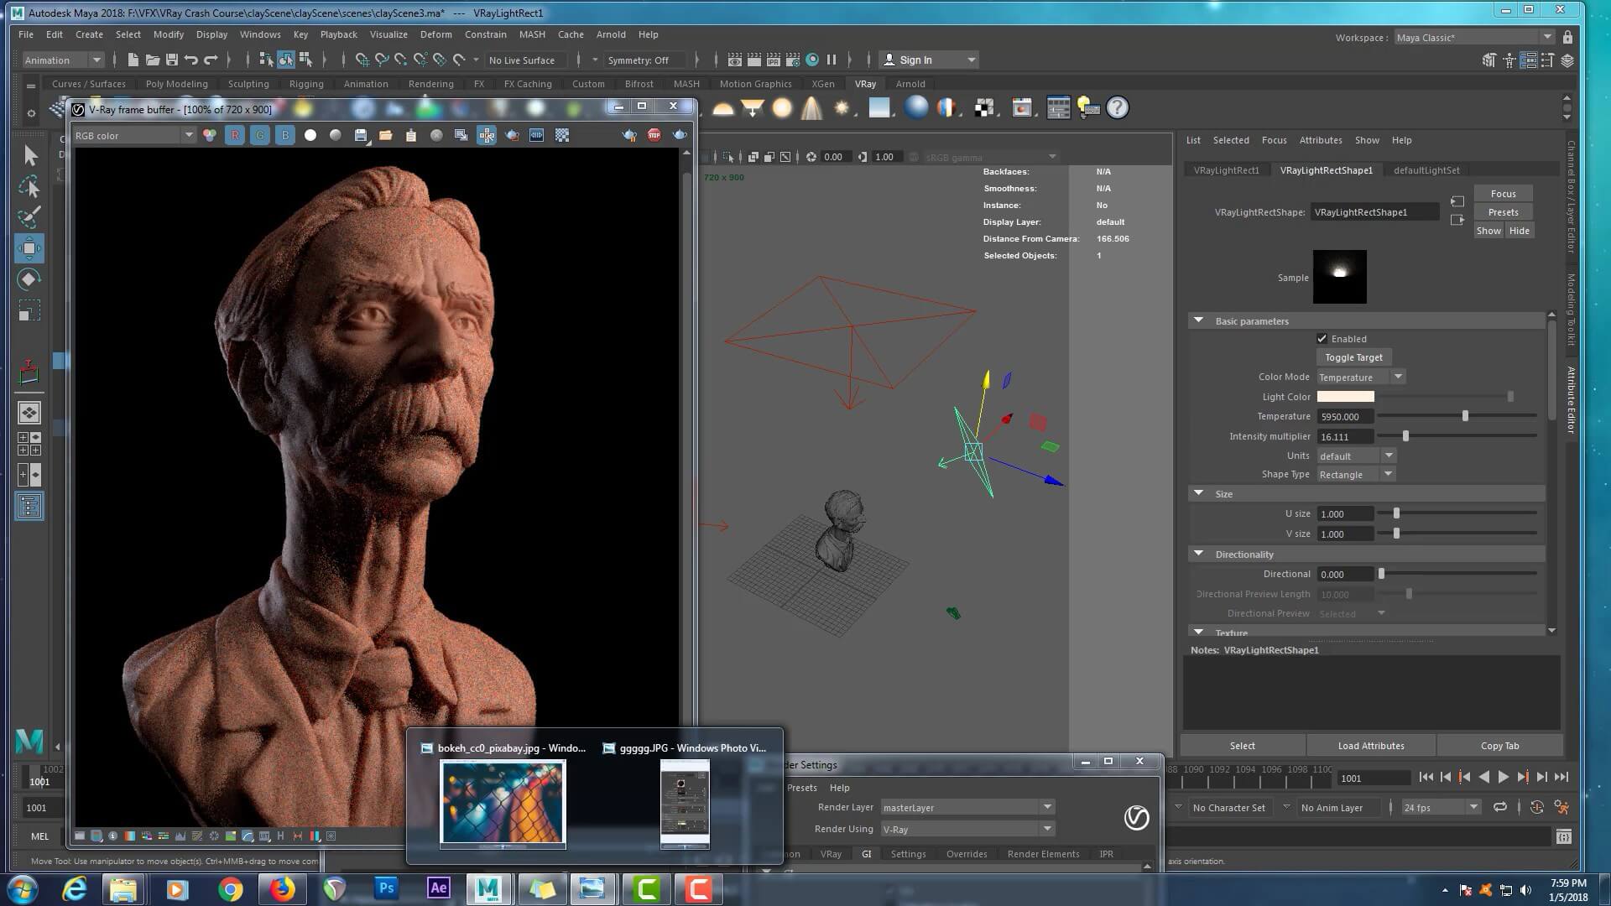Open the Deform menu
Viewport: 1611px width, 906px height.
pos(435,34)
